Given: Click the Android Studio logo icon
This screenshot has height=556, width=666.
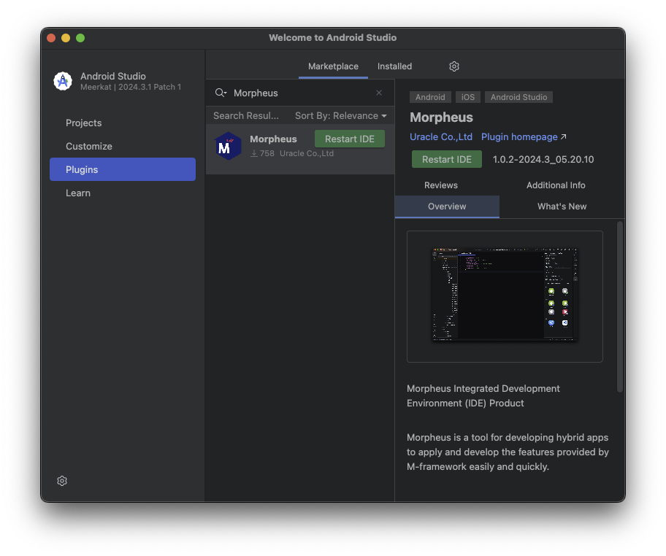Looking at the screenshot, I should 63,81.
